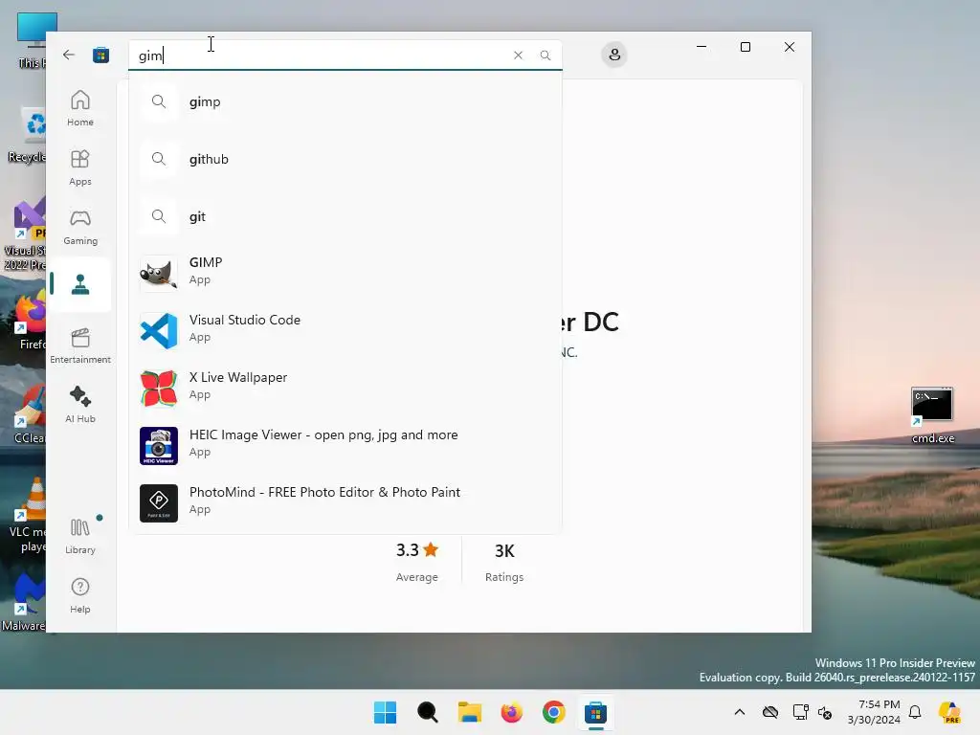Image resolution: width=980 pixels, height=735 pixels.
Task: Open the clock showing 7:54 PM
Action: (x=874, y=712)
